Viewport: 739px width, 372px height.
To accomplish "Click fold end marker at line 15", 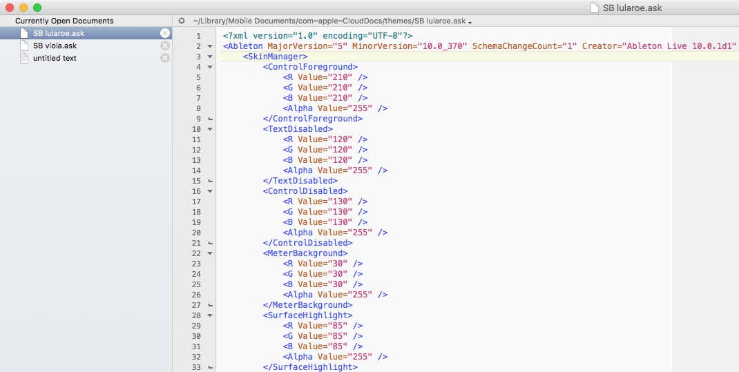I will click(210, 182).
